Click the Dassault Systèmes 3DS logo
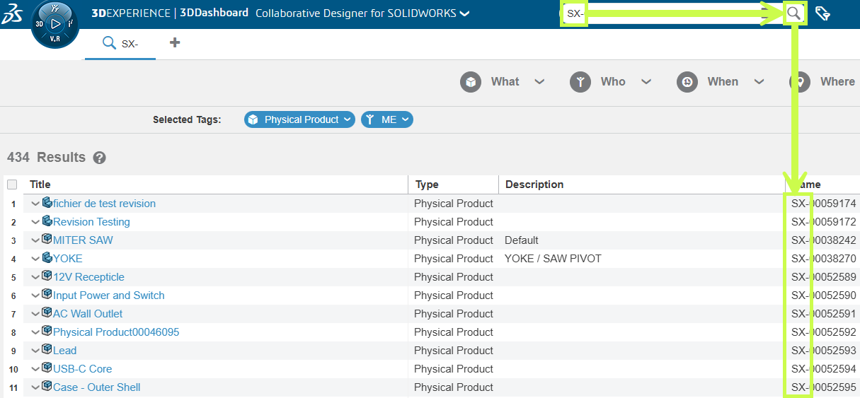Viewport: 860px width, 398px height. point(13,13)
